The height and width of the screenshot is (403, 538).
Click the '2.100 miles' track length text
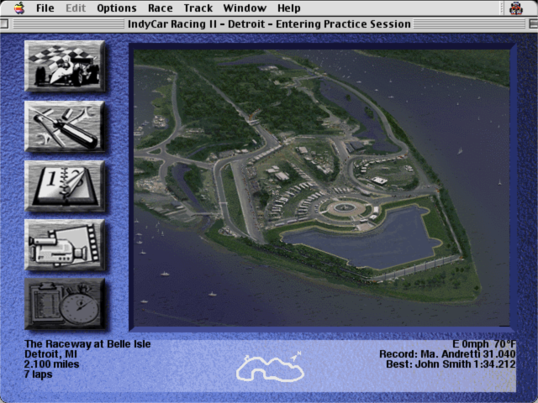(52, 364)
